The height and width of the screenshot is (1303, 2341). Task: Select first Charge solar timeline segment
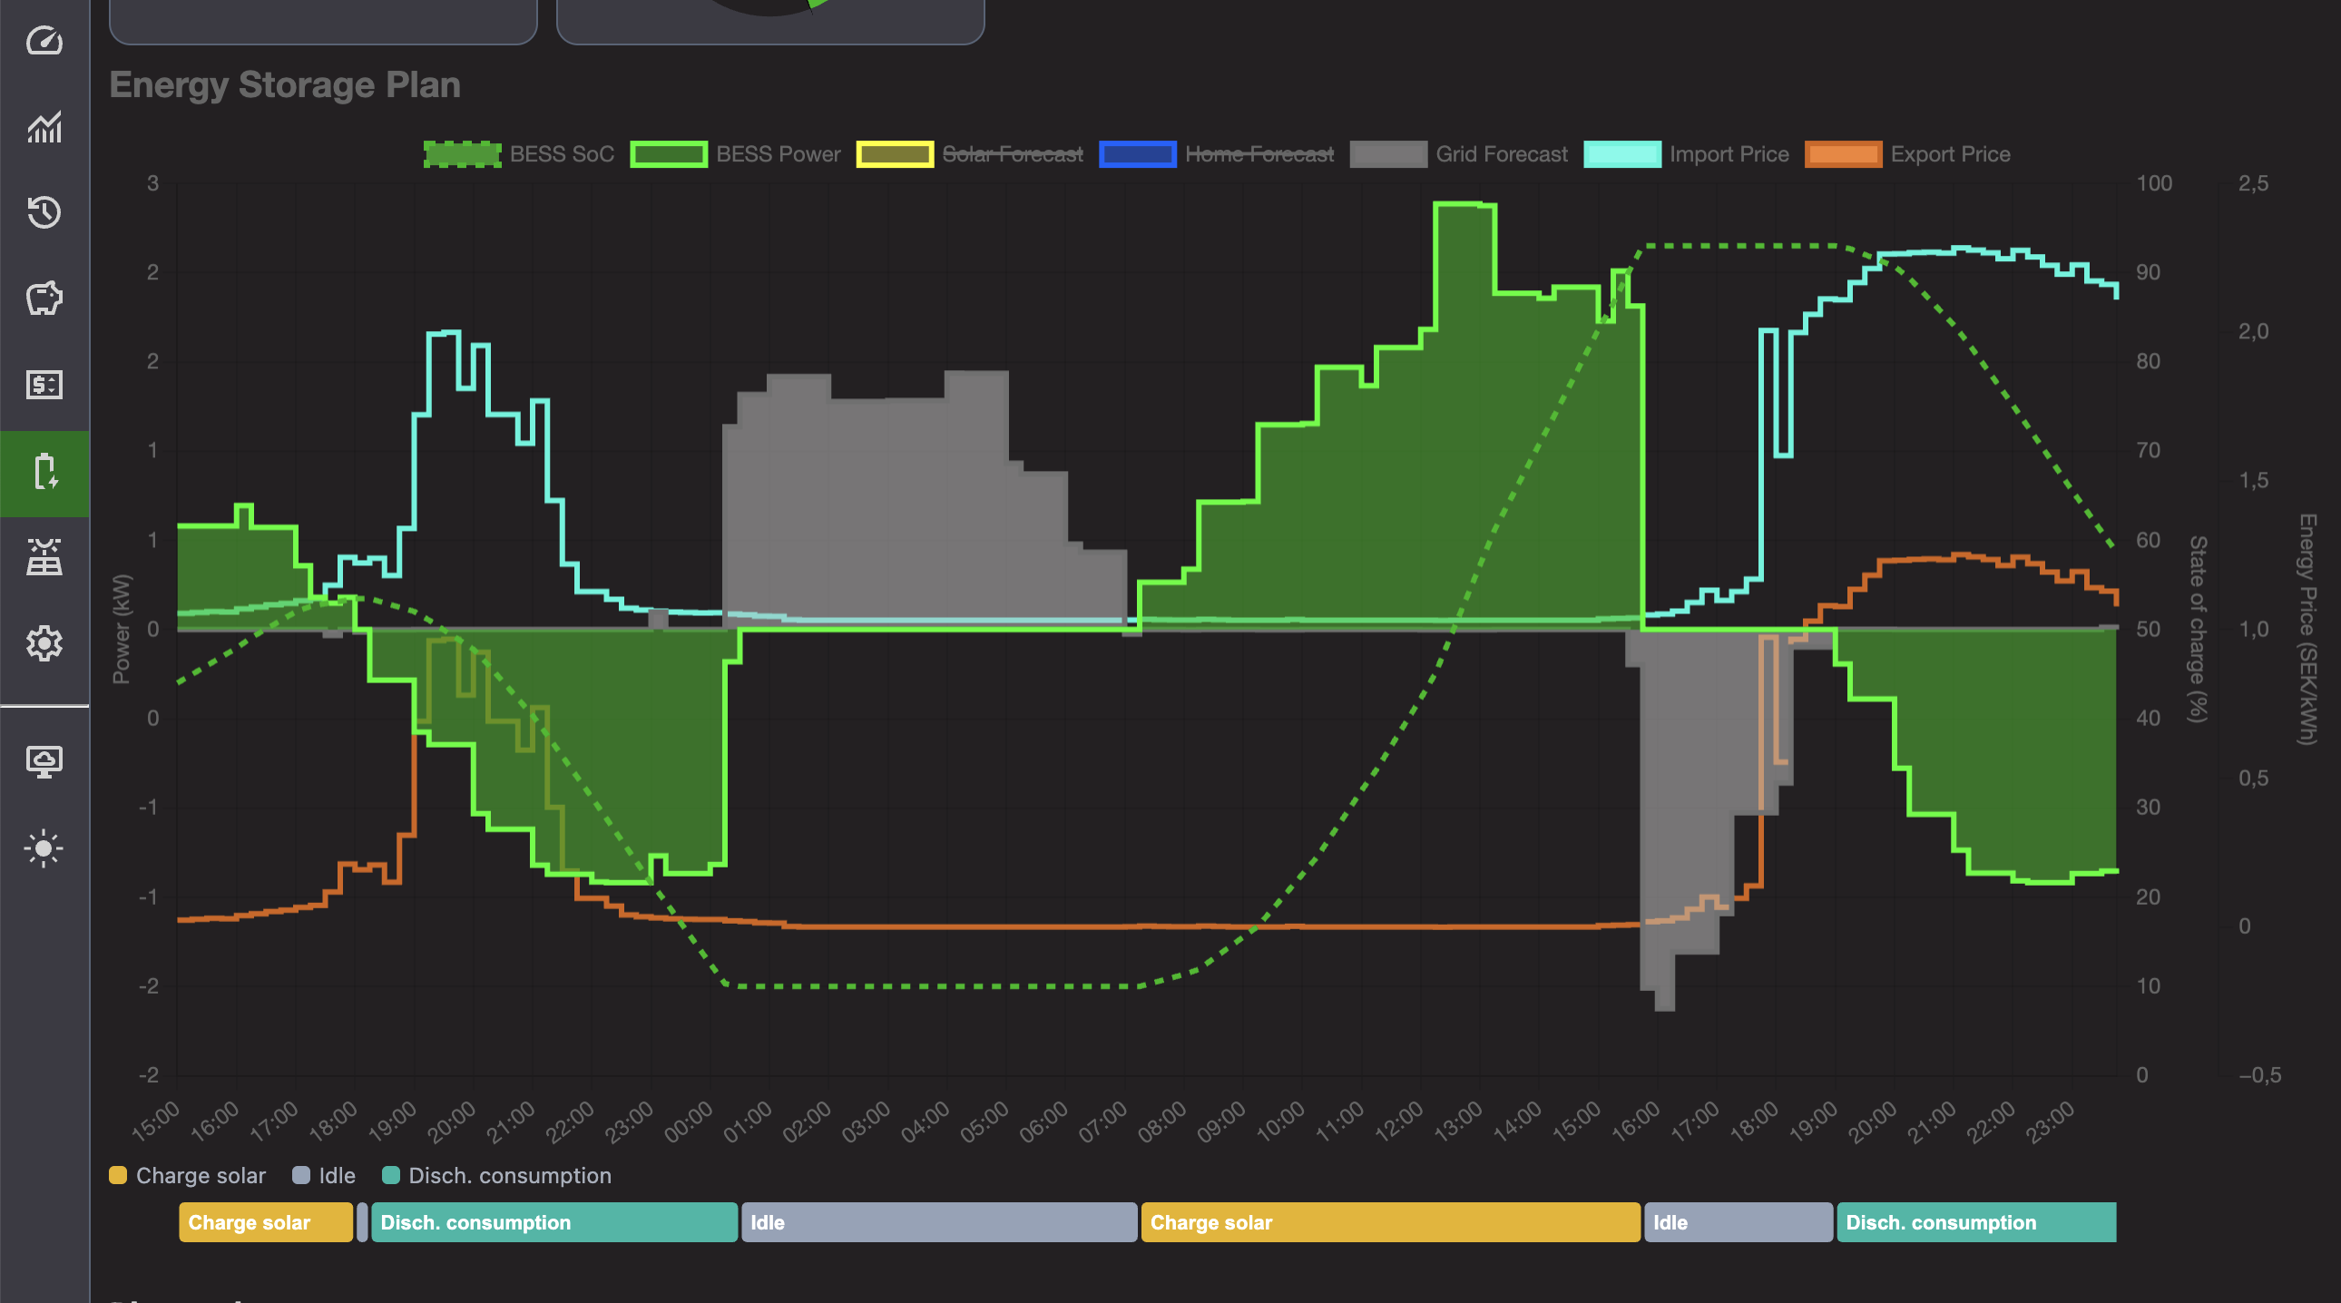click(x=265, y=1222)
